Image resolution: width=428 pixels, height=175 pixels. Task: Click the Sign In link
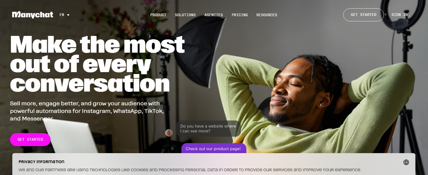pyautogui.click(x=400, y=15)
